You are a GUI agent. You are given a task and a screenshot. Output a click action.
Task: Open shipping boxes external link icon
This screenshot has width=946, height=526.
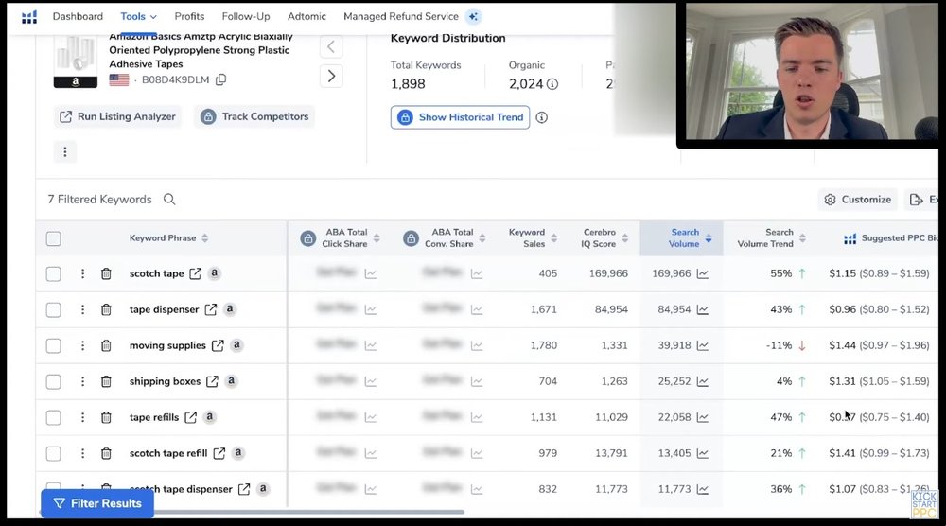coord(212,381)
